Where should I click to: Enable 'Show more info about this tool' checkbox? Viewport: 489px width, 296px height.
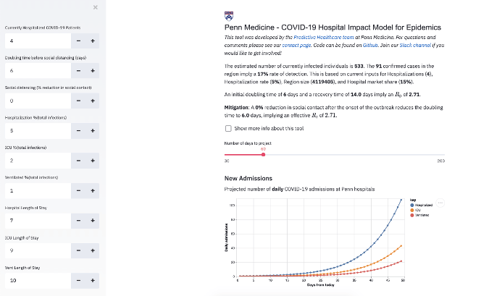click(x=228, y=128)
